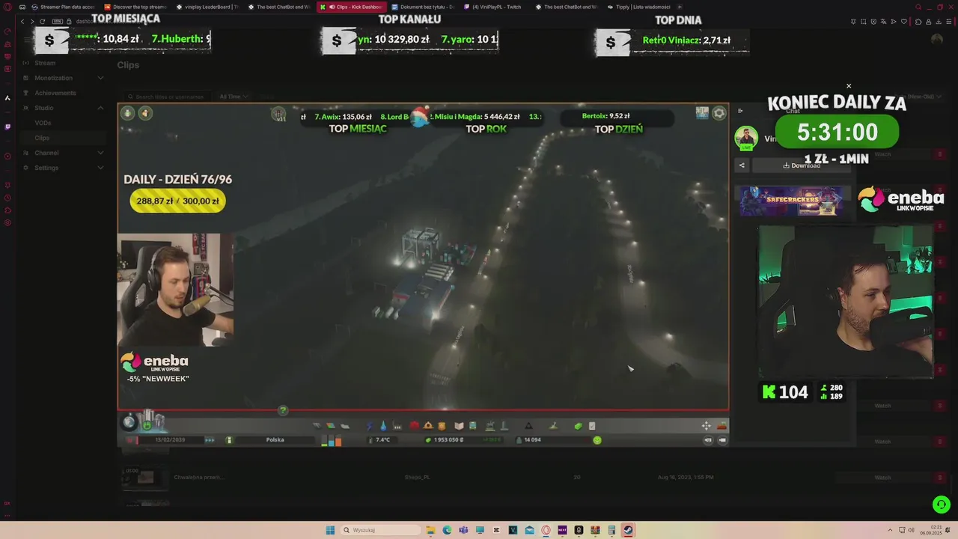Click the share icon beside Download

(x=742, y=165)
